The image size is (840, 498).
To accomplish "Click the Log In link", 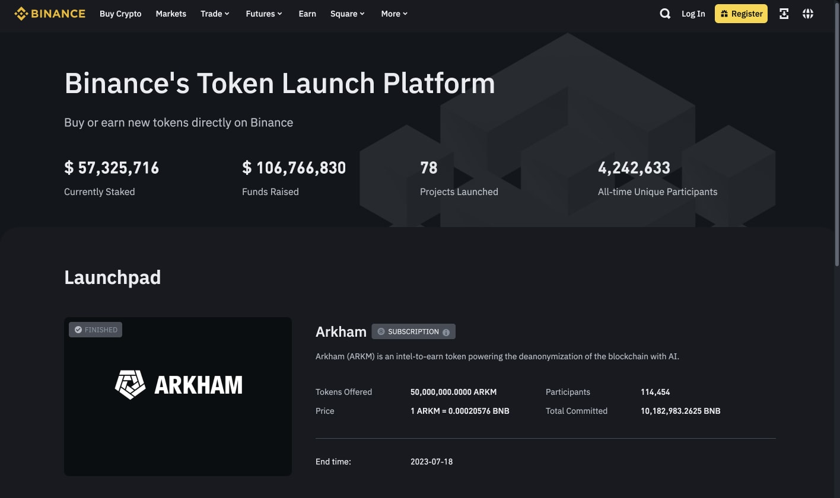I will [x=693, y=14].
